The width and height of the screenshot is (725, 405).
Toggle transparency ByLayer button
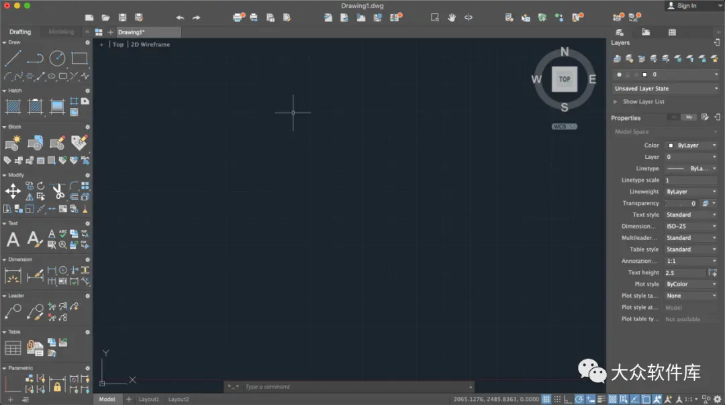(706, 203)
